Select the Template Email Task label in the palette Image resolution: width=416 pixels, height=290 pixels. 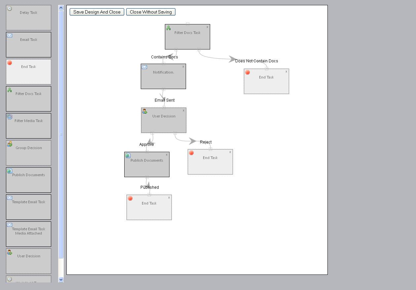29,202
